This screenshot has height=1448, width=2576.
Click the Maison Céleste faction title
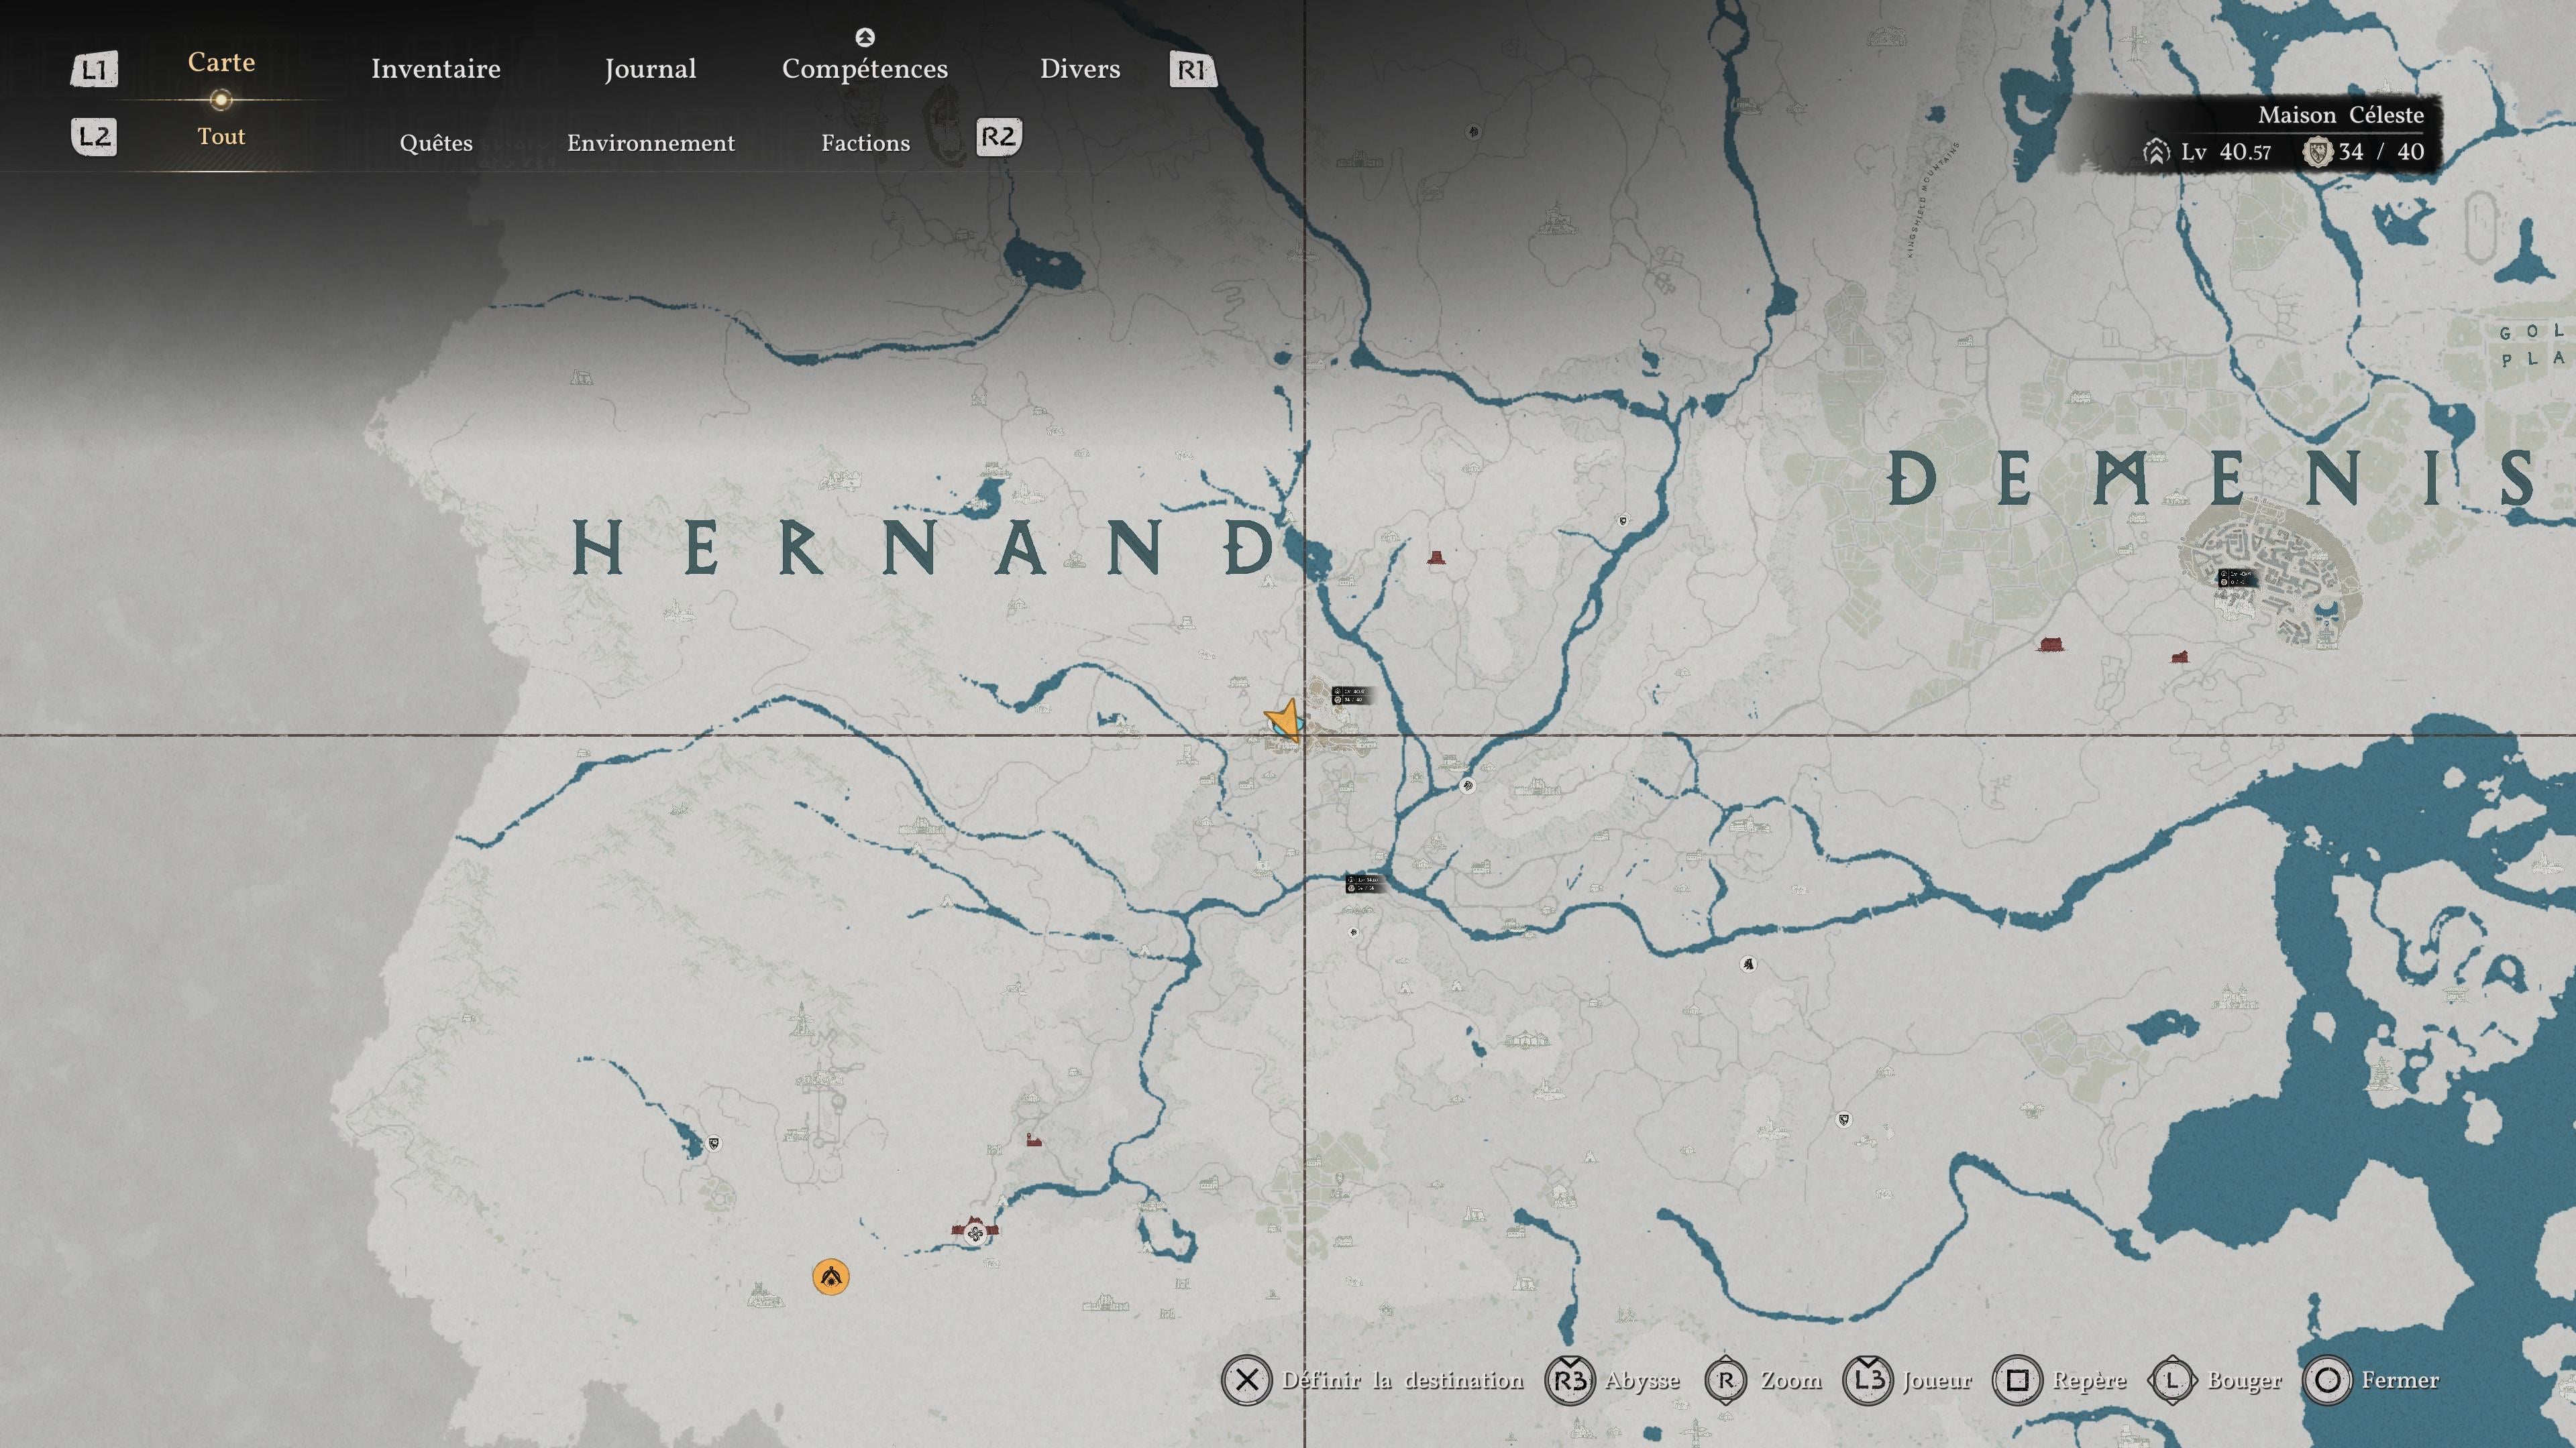coord(2341,115)
